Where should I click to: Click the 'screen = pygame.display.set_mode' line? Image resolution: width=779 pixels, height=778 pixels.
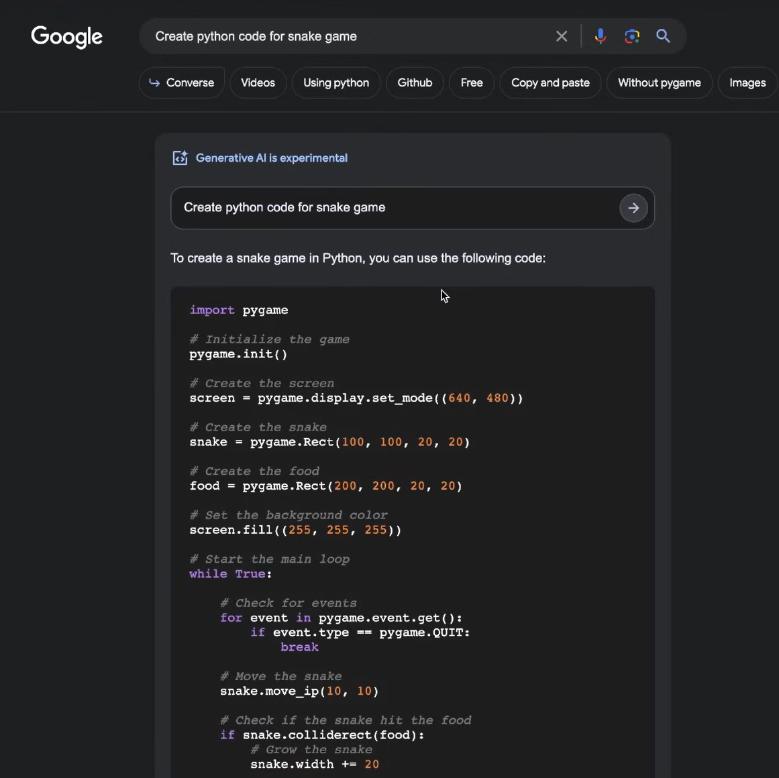[356, 398]
